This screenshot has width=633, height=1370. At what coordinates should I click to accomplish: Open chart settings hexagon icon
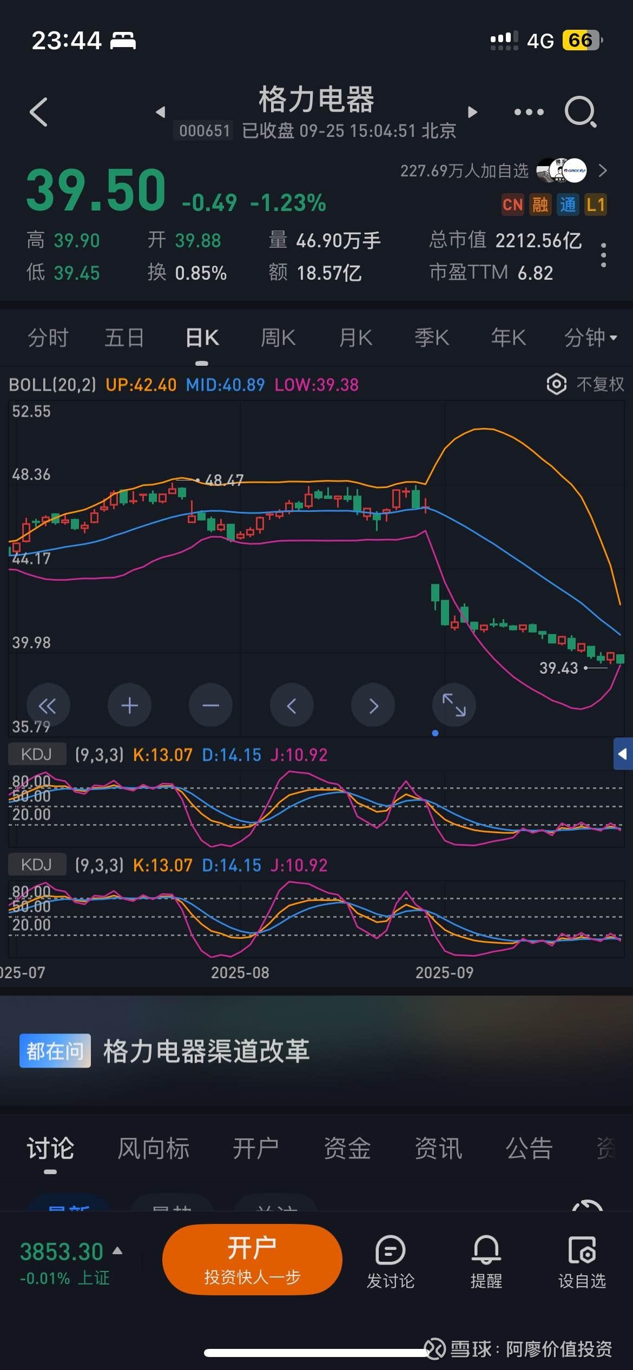(556, 384)
